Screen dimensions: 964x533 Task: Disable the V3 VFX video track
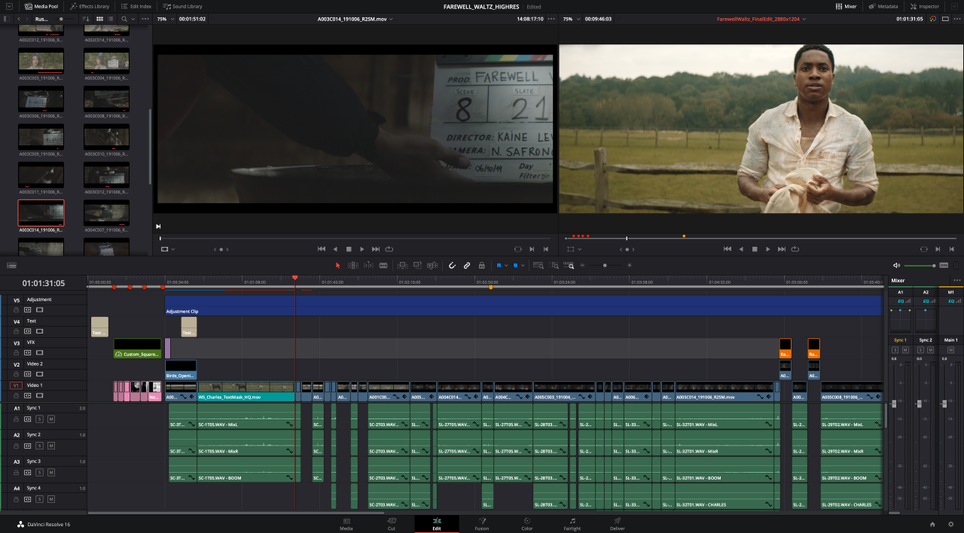39,352
